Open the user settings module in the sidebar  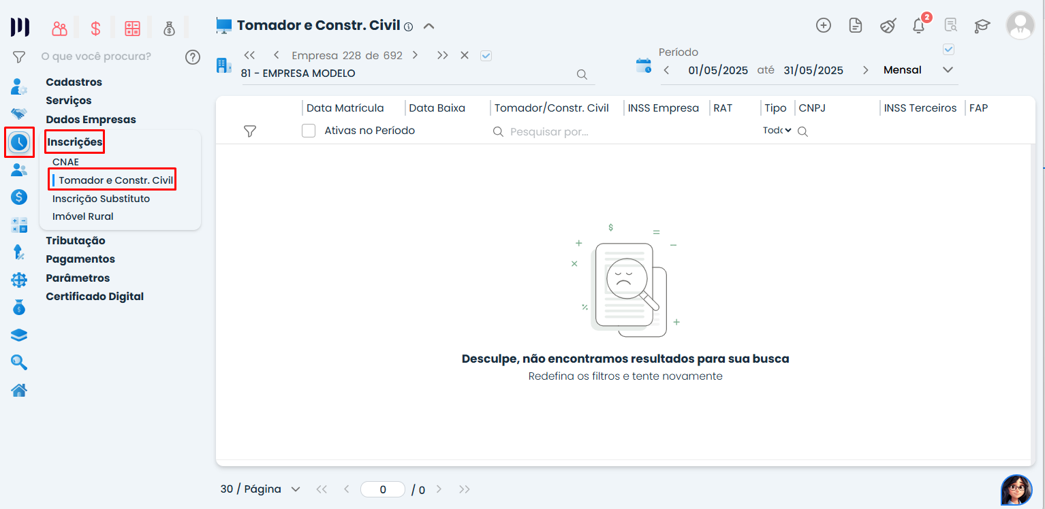coord(19,86)
